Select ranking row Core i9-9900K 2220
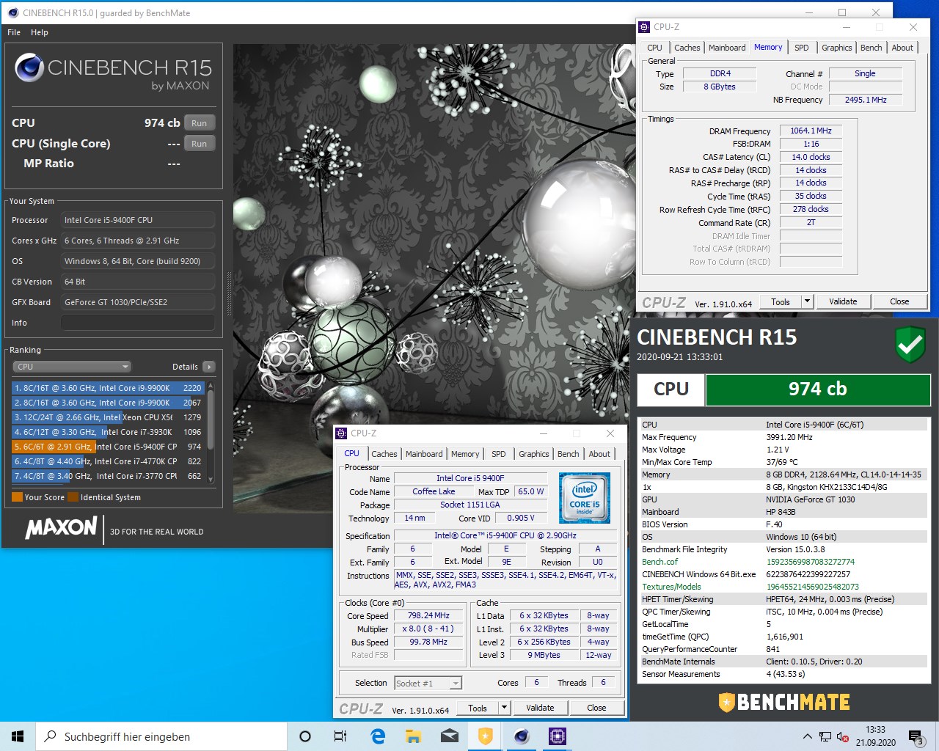The image size is (939, 751). 108,388
